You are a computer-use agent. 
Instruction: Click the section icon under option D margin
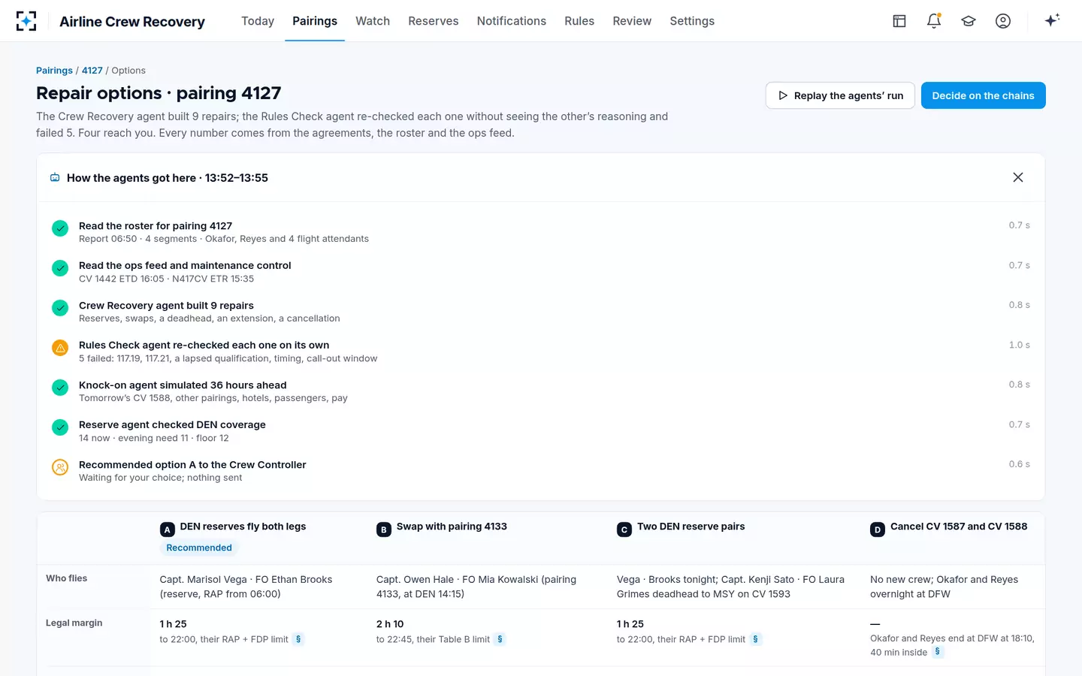click(x=937, y=652)
